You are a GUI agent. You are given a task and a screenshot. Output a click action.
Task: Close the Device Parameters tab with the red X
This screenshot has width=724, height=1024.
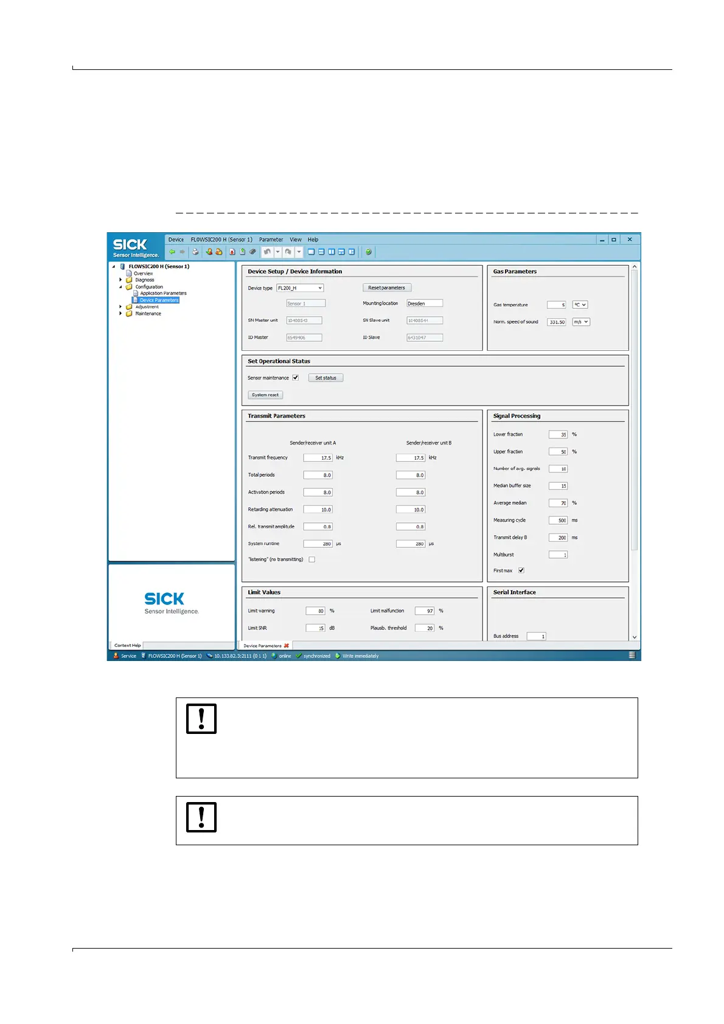(x=287, y=646)
